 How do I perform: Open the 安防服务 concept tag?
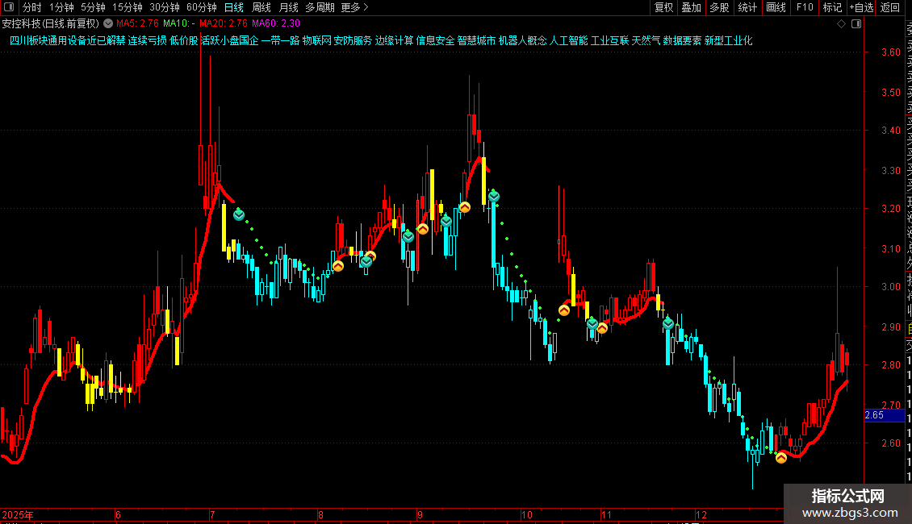click(x=353, y=40)
